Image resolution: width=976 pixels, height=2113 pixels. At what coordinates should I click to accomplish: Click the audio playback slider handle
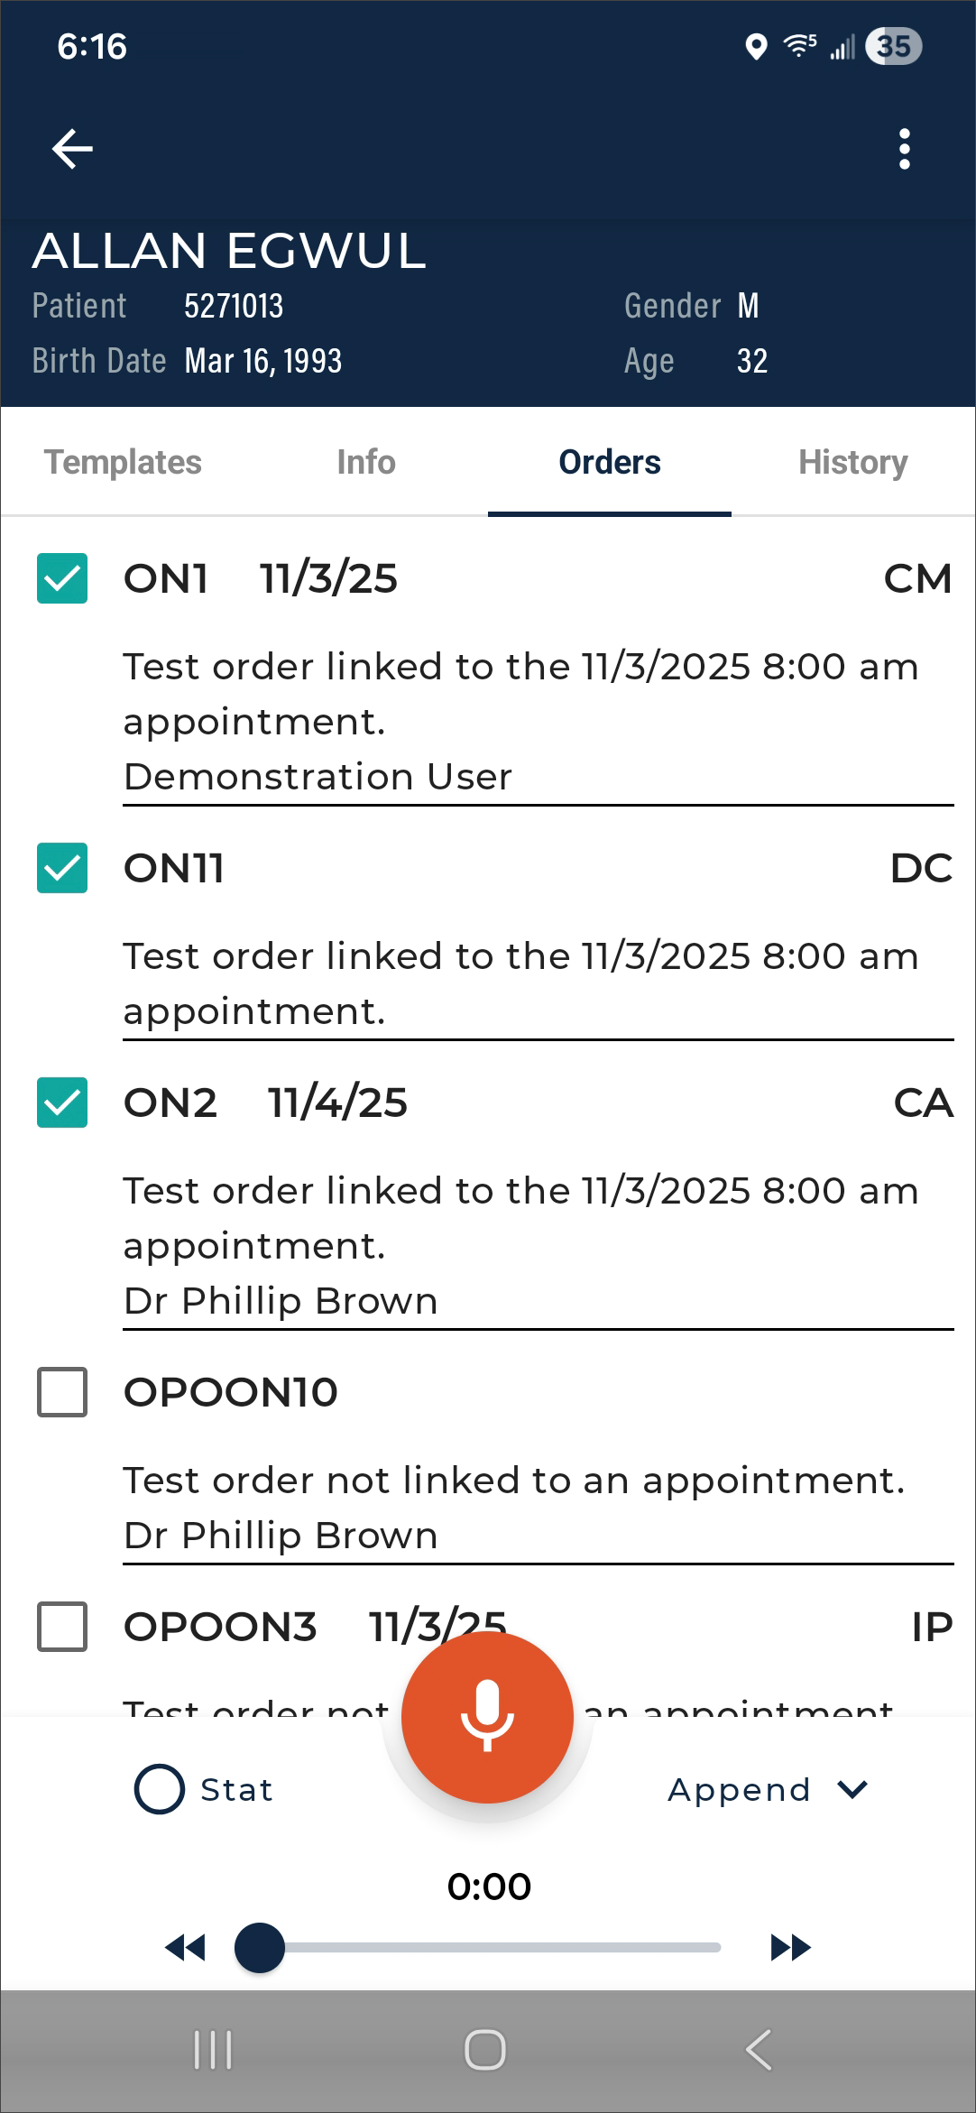[x=260, y=1947]
